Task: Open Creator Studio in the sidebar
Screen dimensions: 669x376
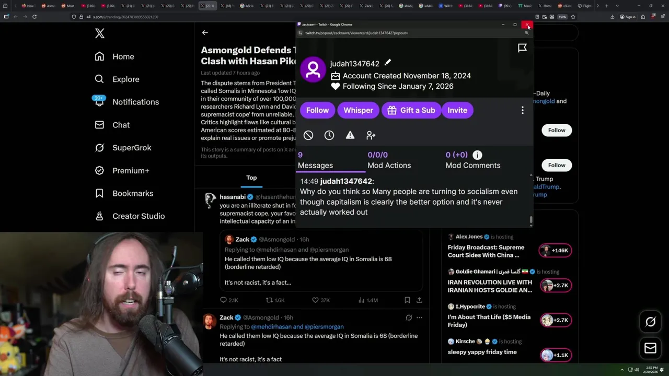Action: coord(130,216)
